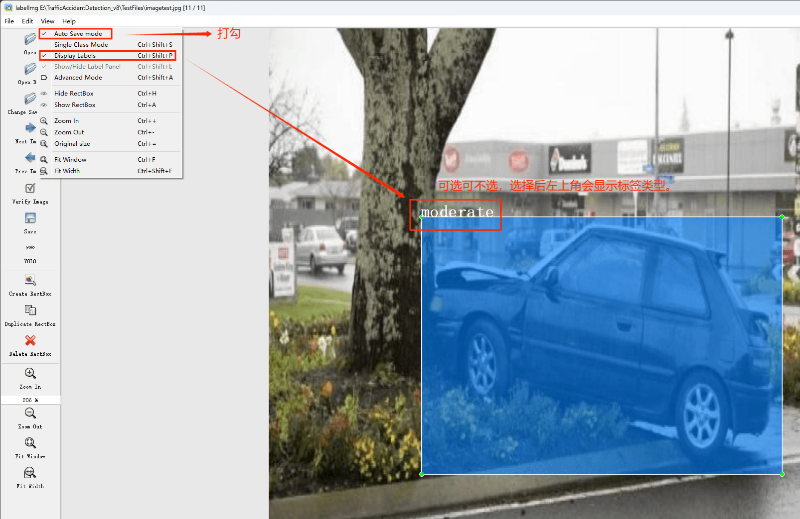Image resolution: width=800 pixels, height=519 pixels.
Task: Click the Verify Image checkmark icon
Action: [x=30, y=189]
